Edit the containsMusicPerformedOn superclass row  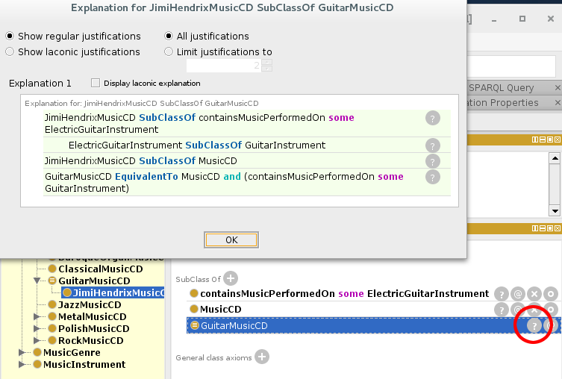pyautogui.click(x=551, y=294)
